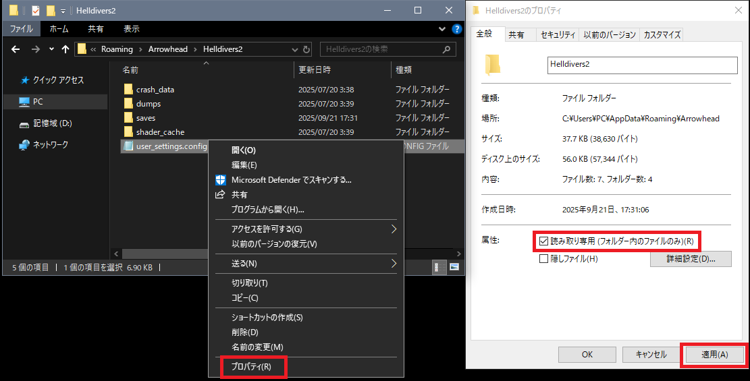Open 以前のバージョン tab in properties

click(610, 35)
